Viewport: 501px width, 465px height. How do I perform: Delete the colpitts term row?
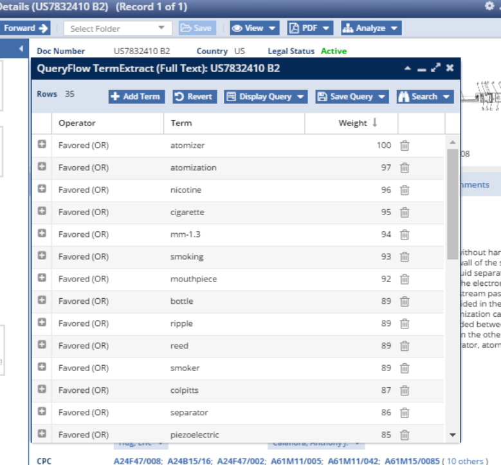(405, 390)
